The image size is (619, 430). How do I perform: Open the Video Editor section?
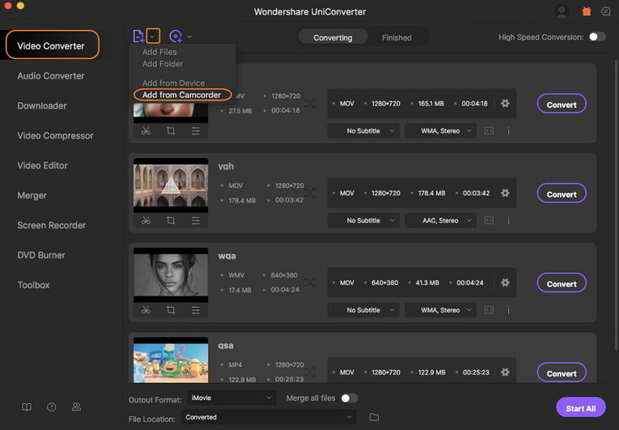click(42, 166)
